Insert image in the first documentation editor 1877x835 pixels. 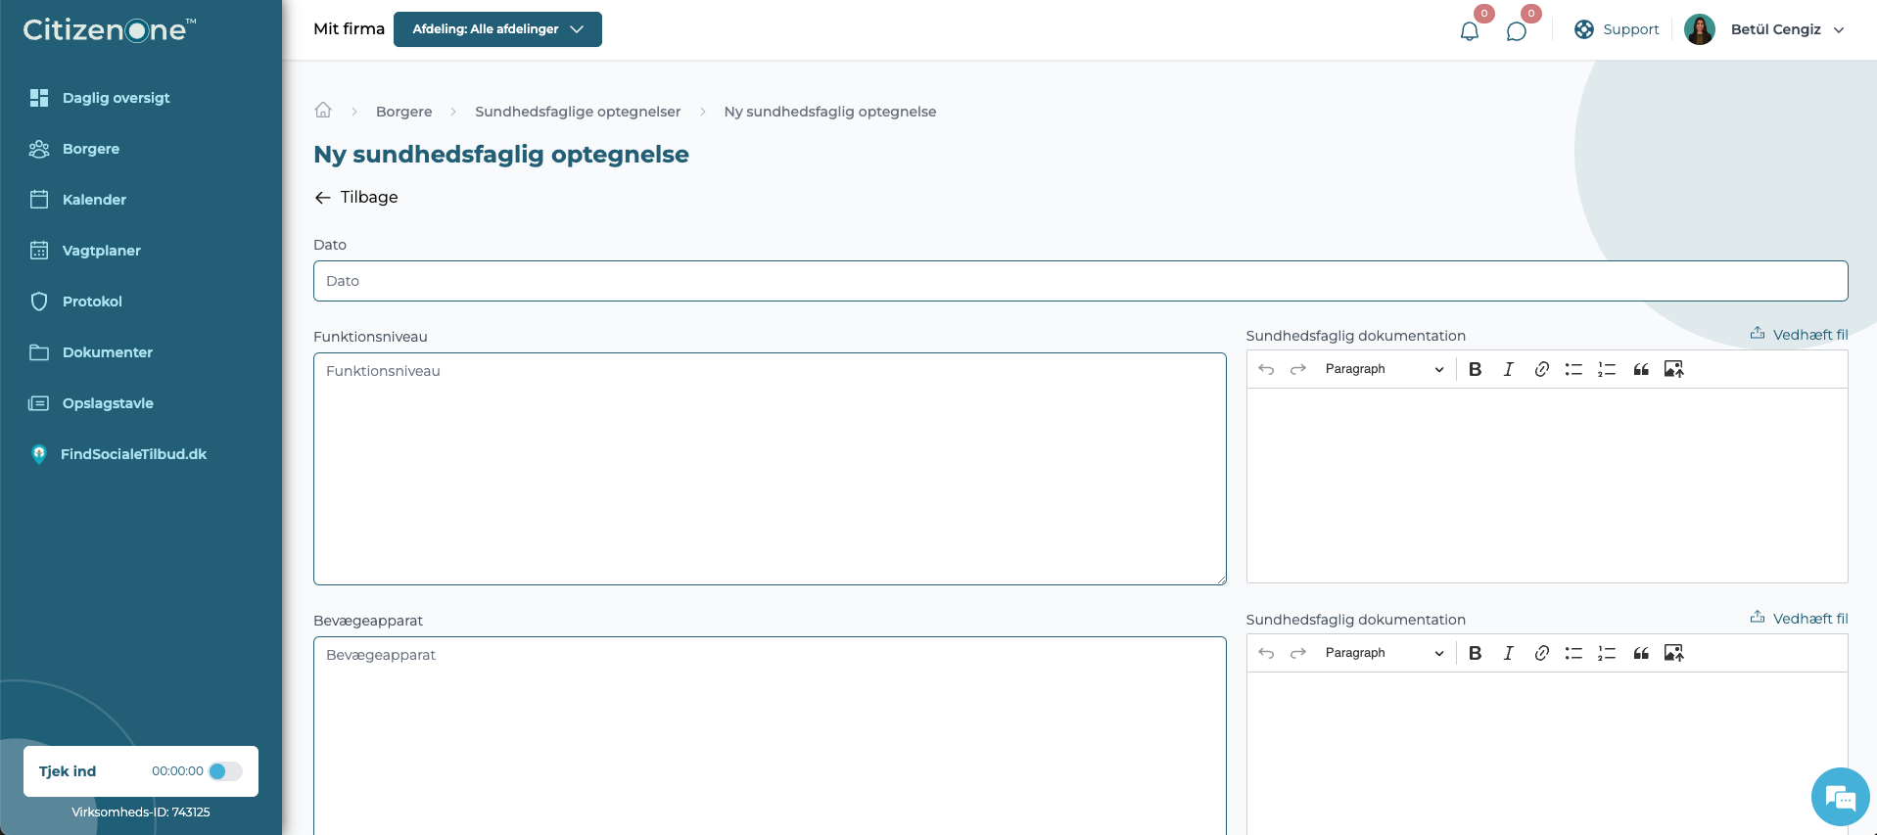point(1673,369)
